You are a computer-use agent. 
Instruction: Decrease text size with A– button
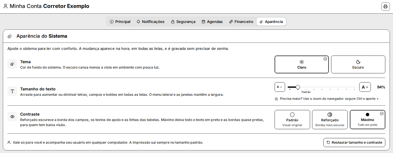coord(280,87)
